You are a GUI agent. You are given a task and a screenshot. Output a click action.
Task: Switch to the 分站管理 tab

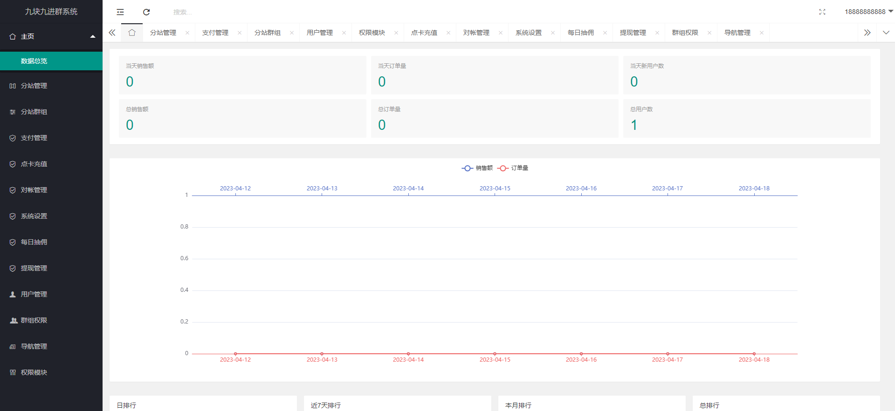[163, 33]
